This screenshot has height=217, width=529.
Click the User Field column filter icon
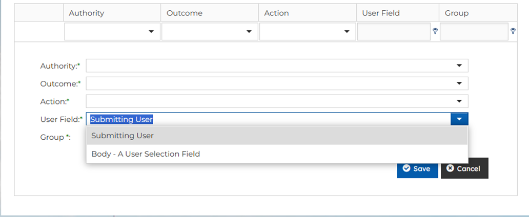(435, 31)
